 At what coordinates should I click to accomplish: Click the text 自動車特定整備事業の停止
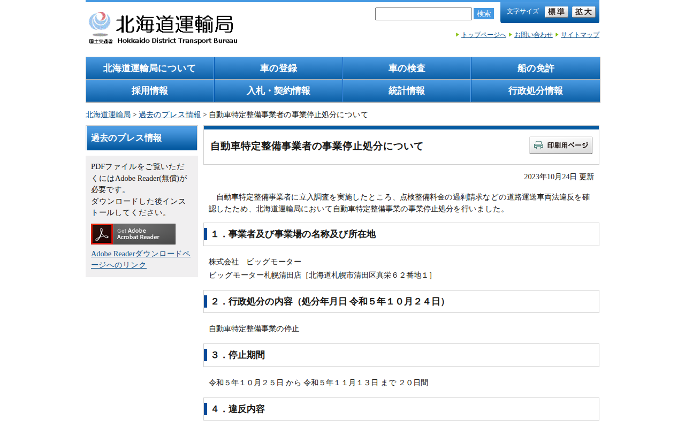pos(254,328)
